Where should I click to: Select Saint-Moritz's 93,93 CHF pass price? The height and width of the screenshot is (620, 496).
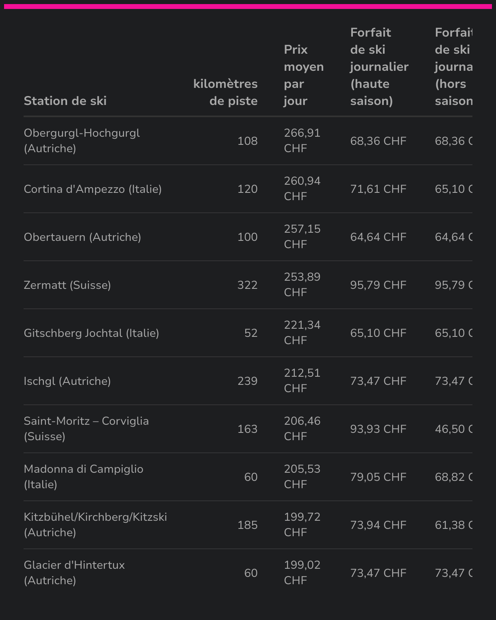[378, 429]
